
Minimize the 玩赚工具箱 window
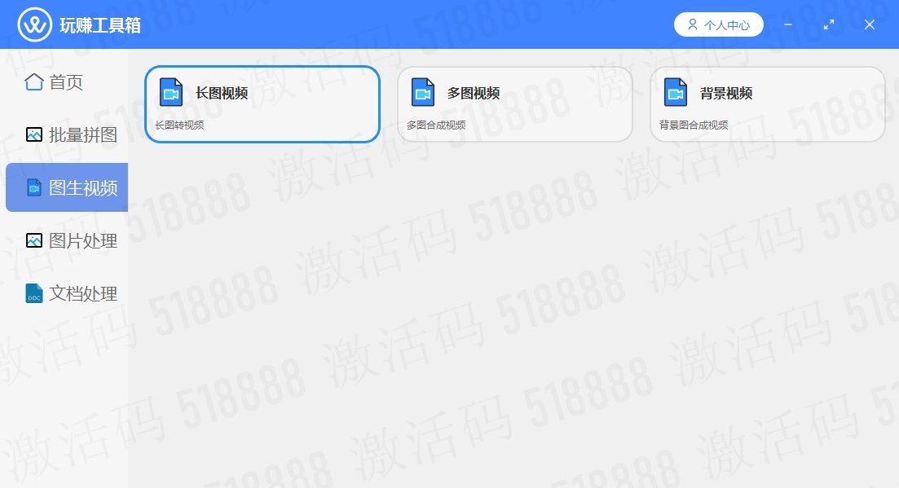(788, 24)
